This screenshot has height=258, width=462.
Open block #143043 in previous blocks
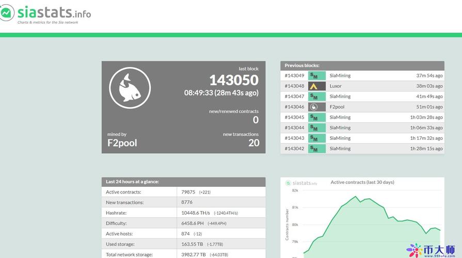[294, 138]
